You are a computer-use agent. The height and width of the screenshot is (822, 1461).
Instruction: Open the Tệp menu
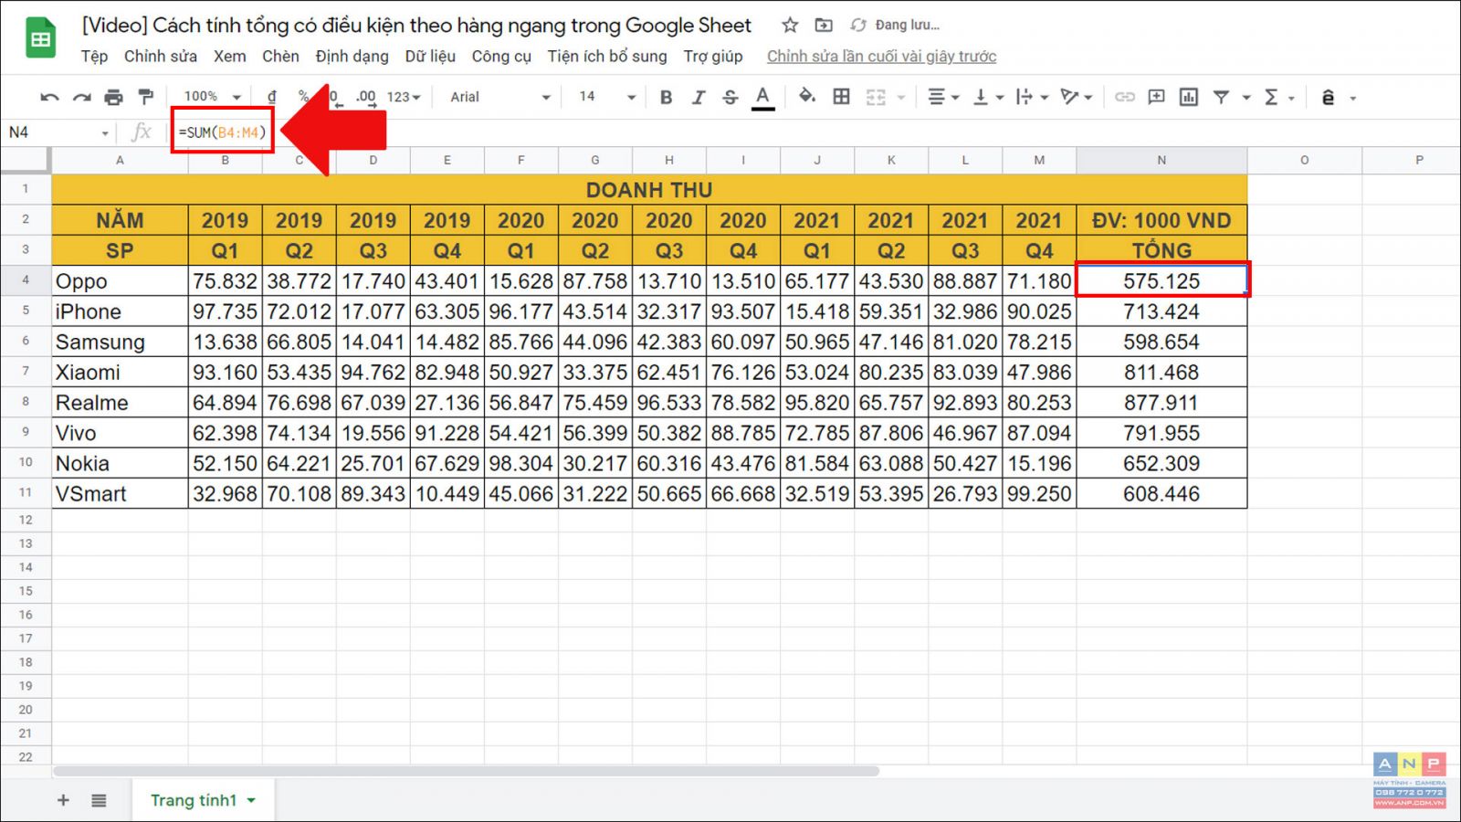click(94, 57)
